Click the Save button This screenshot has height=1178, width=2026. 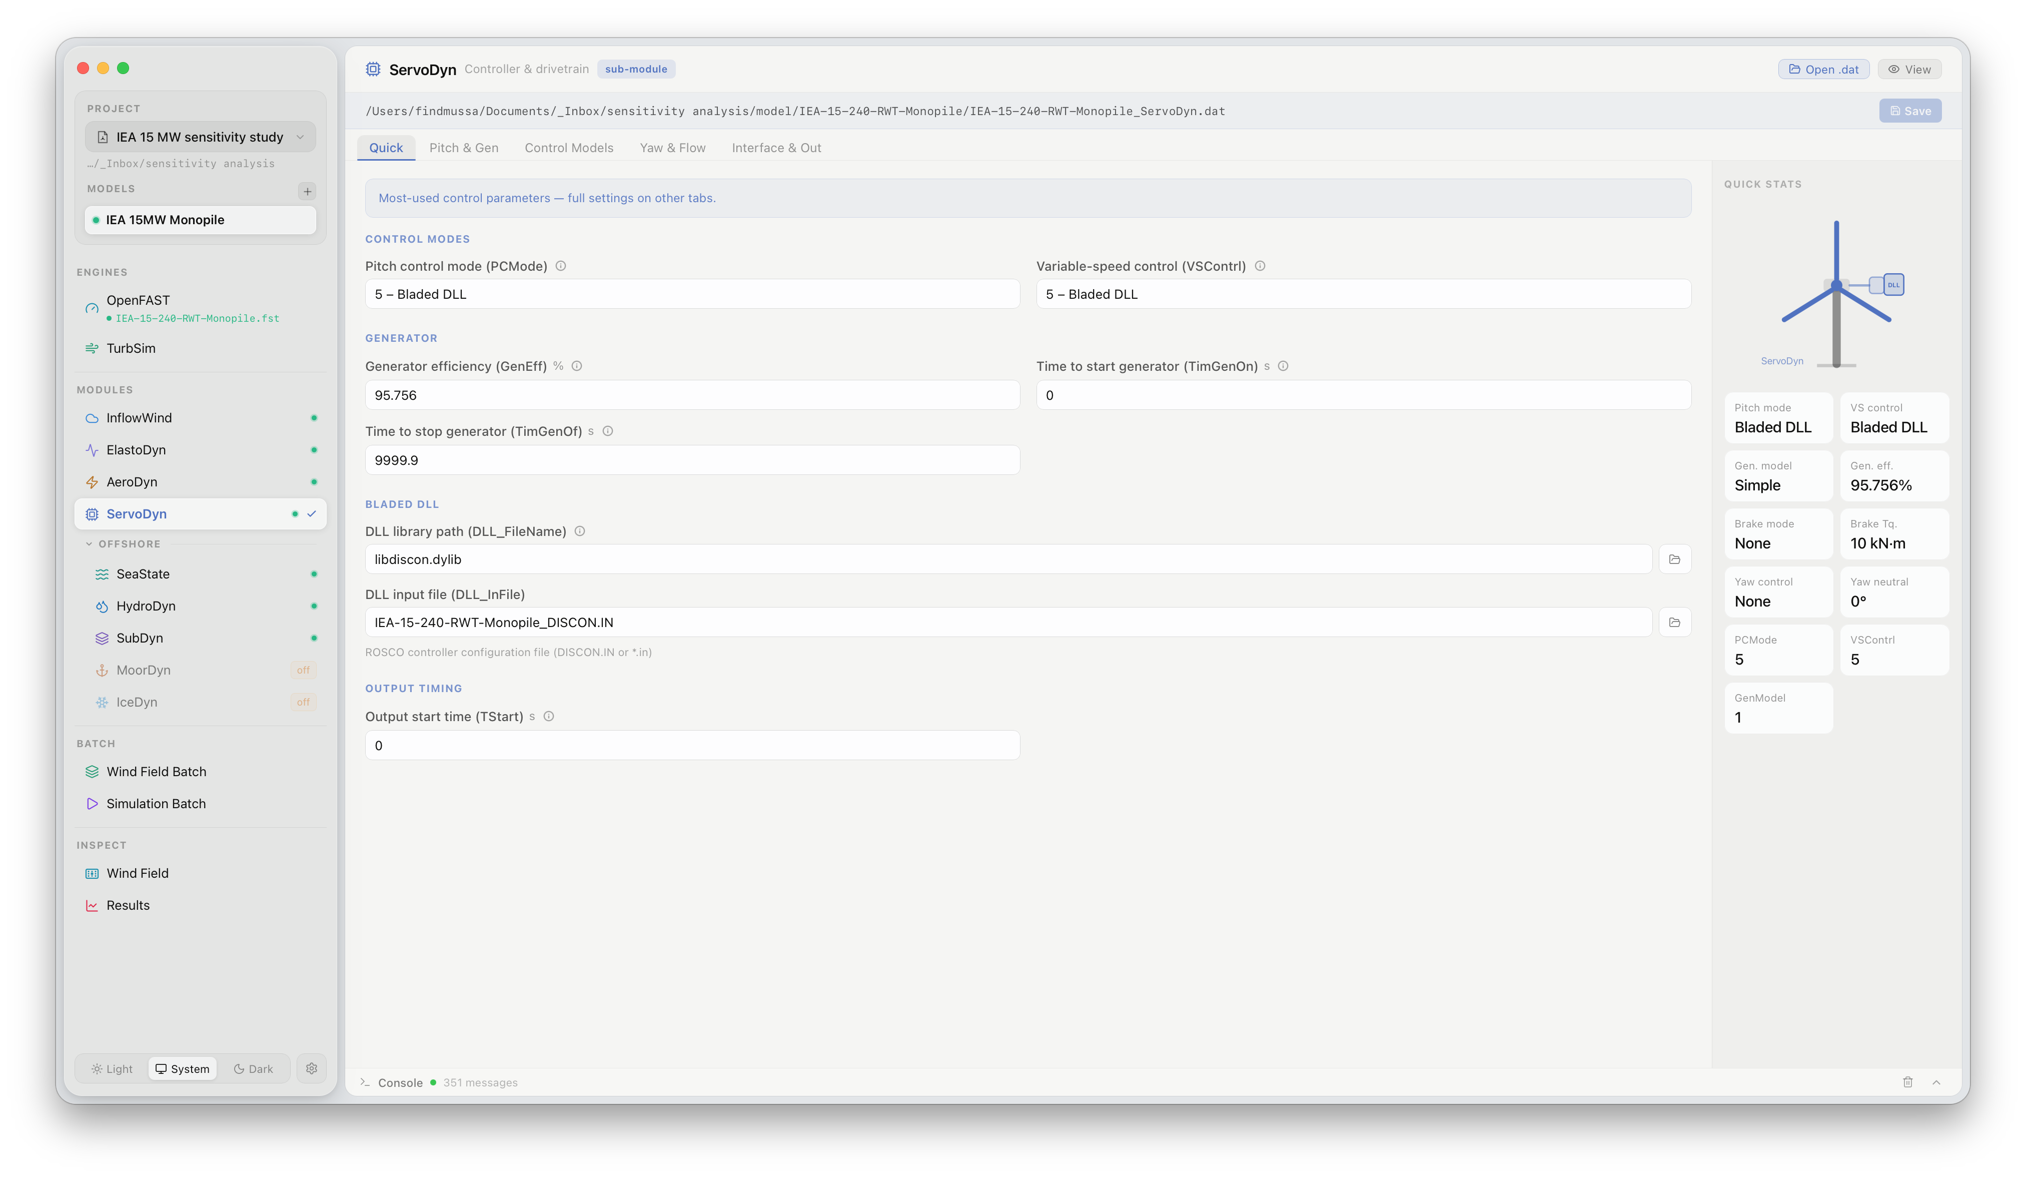[1910, 111]
